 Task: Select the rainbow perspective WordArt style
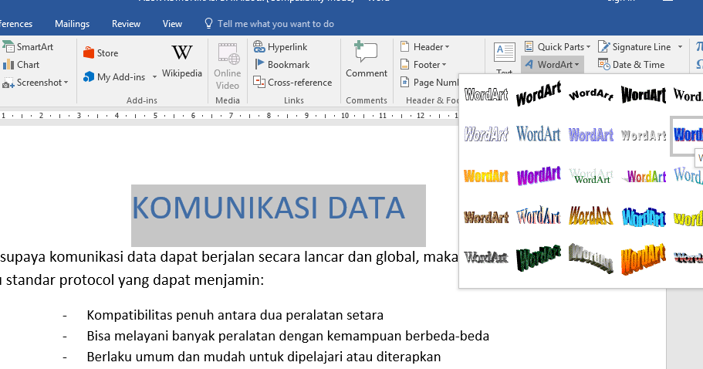(644, 176)
